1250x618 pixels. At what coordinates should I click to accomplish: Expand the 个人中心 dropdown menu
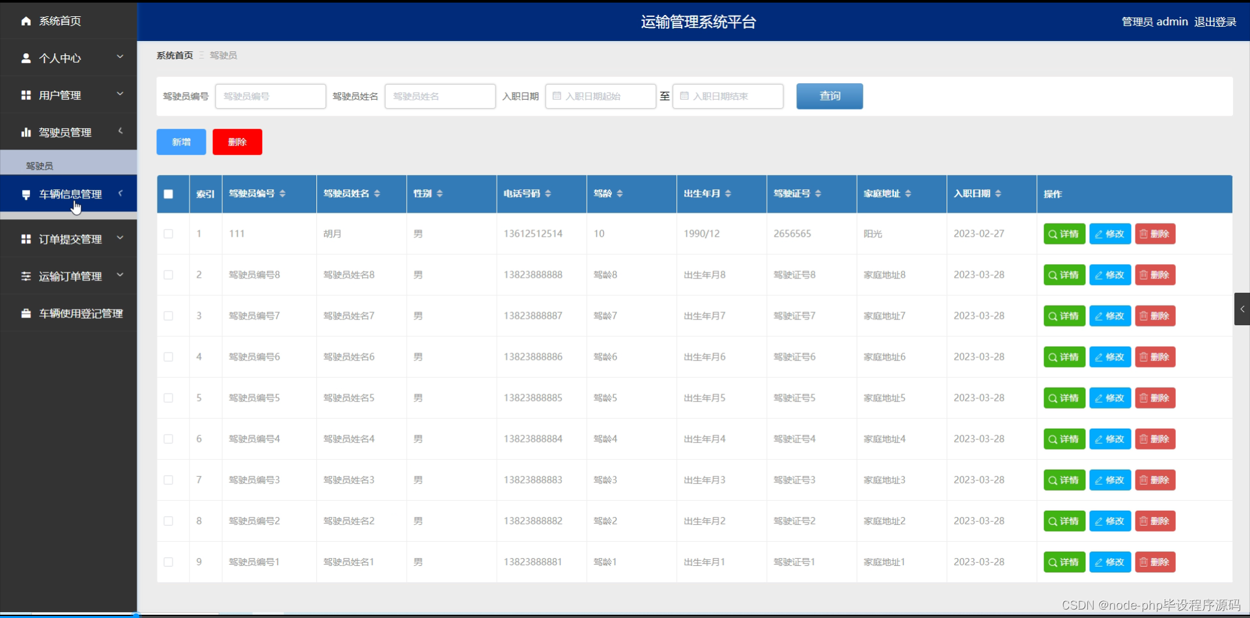pyautogui.click(x=120, y=57)
